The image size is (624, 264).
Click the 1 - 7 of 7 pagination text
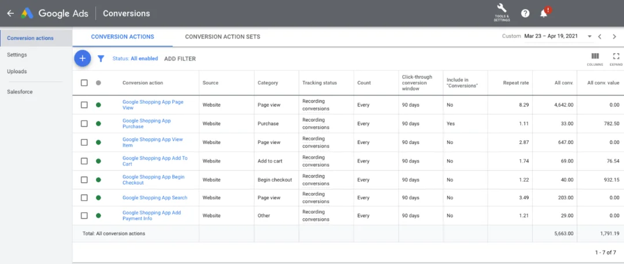(606, 252)
